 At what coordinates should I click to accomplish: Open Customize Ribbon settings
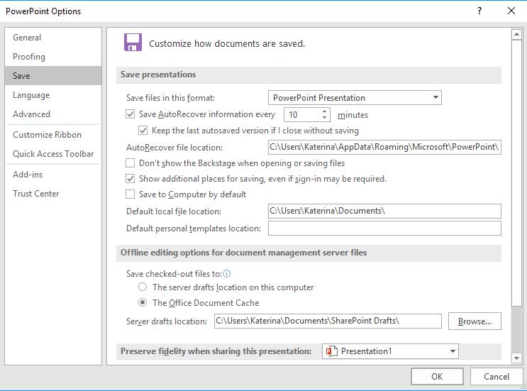click(x=53, y=135)
